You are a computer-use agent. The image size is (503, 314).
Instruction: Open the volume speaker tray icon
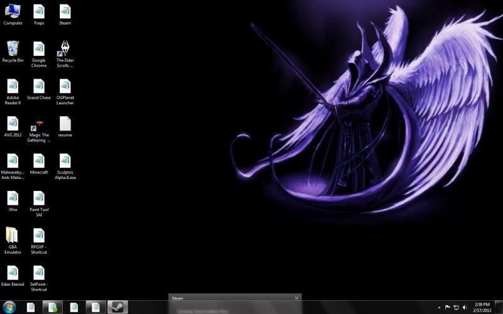pos(465,307)
